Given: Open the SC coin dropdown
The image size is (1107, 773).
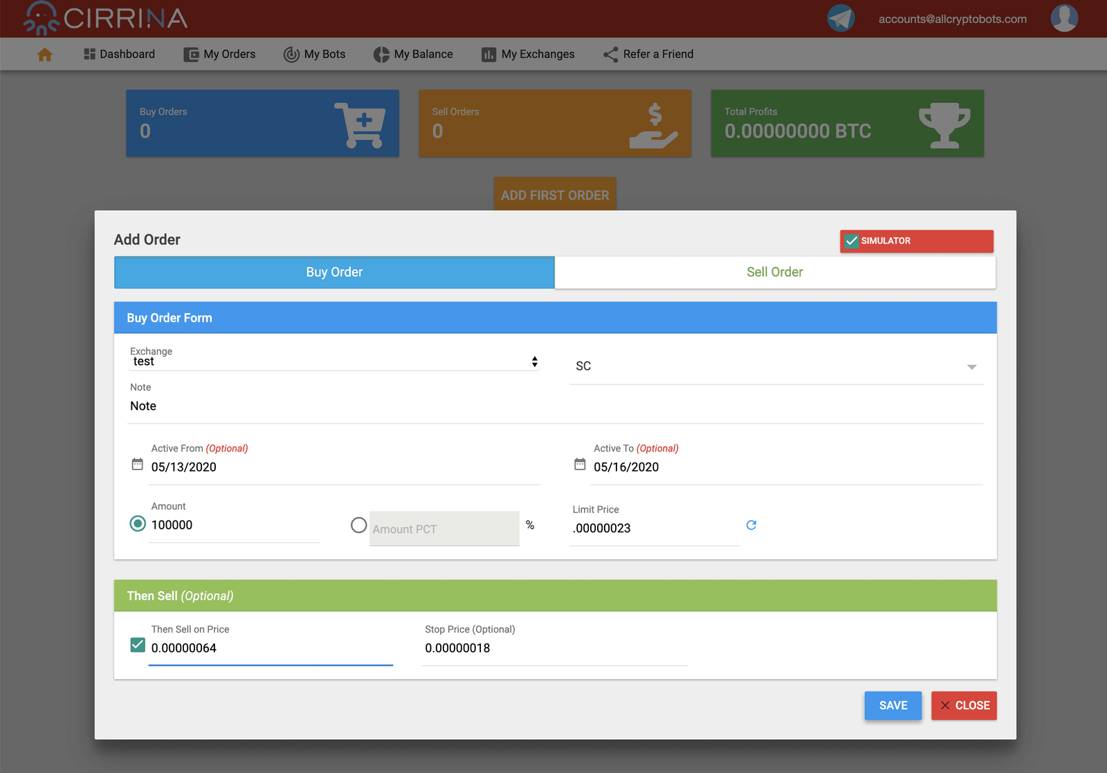Looking at the screenshot, I should tap(776, 366).
